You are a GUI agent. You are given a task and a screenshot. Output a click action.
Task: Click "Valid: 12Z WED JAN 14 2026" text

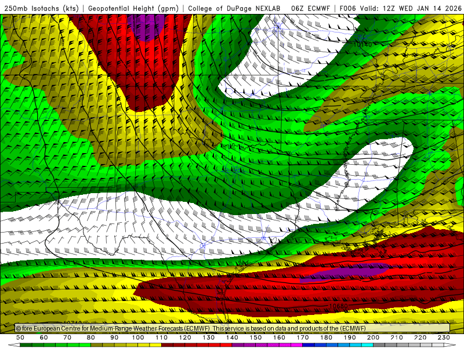click(x=411, y=9)
